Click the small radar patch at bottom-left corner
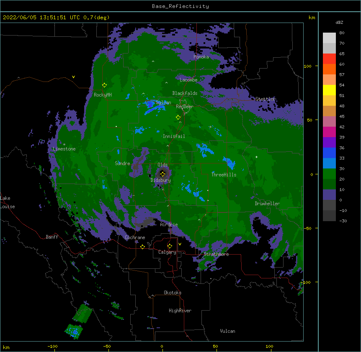361x352 pixels. click(x=74, y=332)
